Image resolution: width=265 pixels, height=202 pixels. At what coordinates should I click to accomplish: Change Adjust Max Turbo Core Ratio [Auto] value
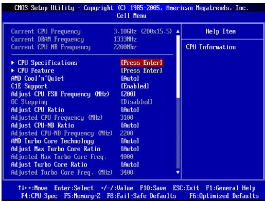(x=130, y=149)
